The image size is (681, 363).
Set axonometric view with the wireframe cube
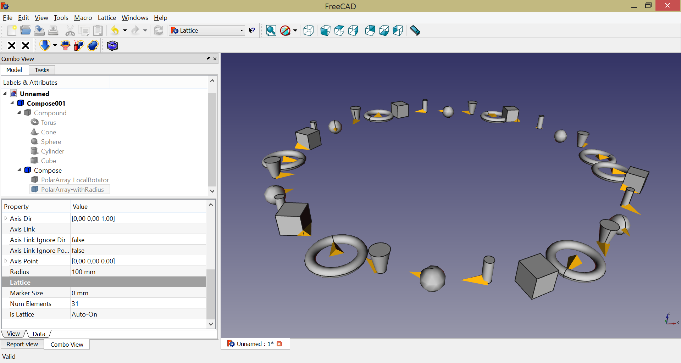point(309,31)
